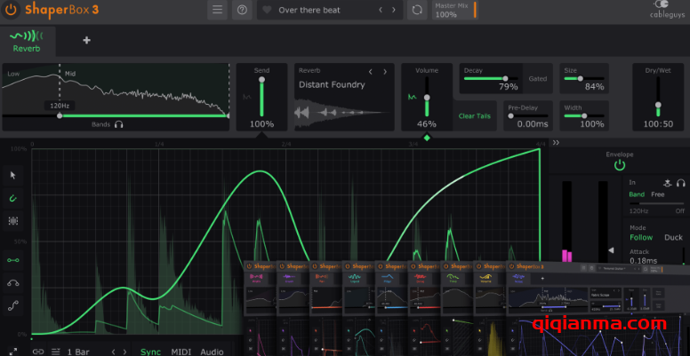Toggle the green snap magnet tool
This screenshot has height=356, width=690.
tap(12, 198)
